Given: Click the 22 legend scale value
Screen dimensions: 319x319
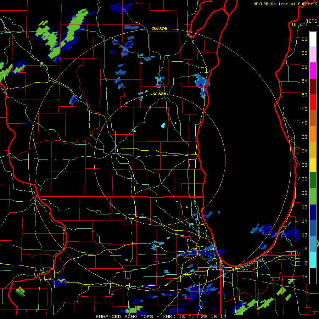Looking at the screenshot, I should coord(304,193).
